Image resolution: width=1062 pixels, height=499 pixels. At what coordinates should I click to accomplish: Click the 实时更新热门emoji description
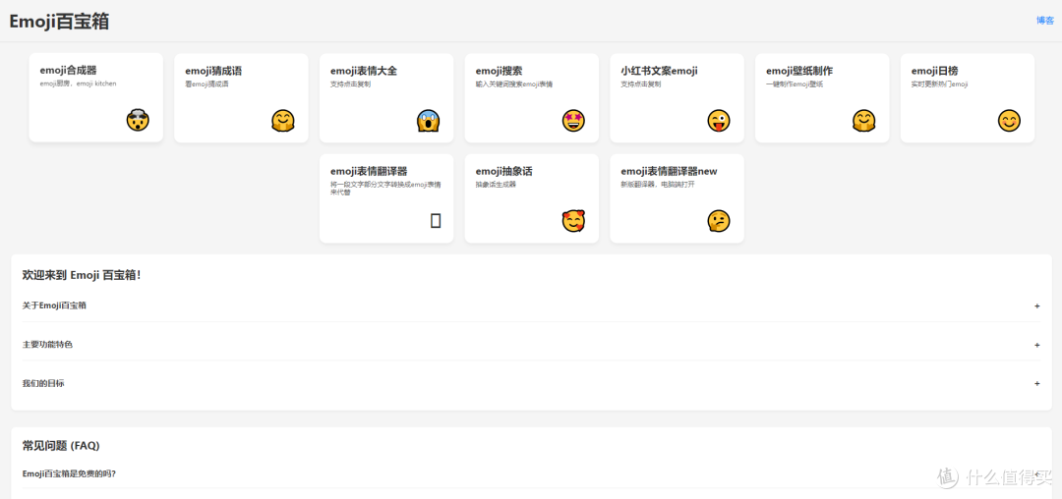[x=939, y=83]
